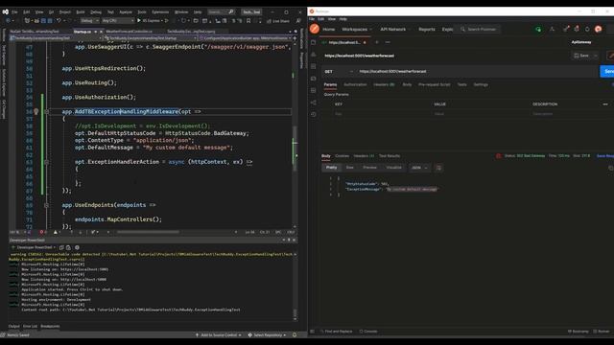
Task: Click Visual Studio Undo icon
Action: pos(59,20)
